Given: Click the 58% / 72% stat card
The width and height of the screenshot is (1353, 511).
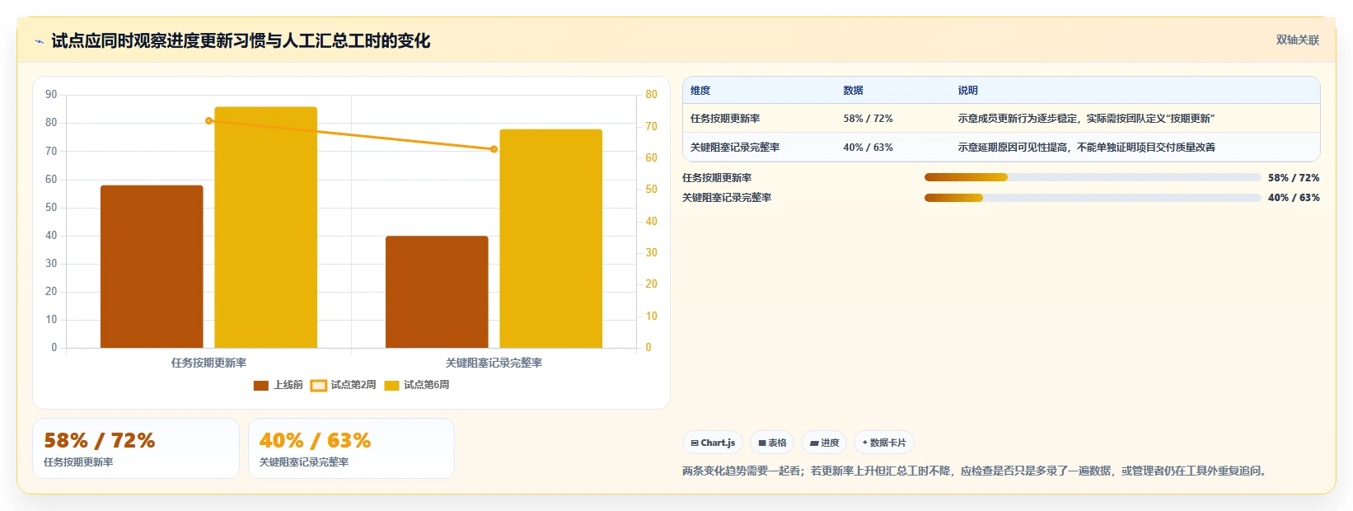Looking at the screenshot, I should pyautogui.click(x=136, y=448).
